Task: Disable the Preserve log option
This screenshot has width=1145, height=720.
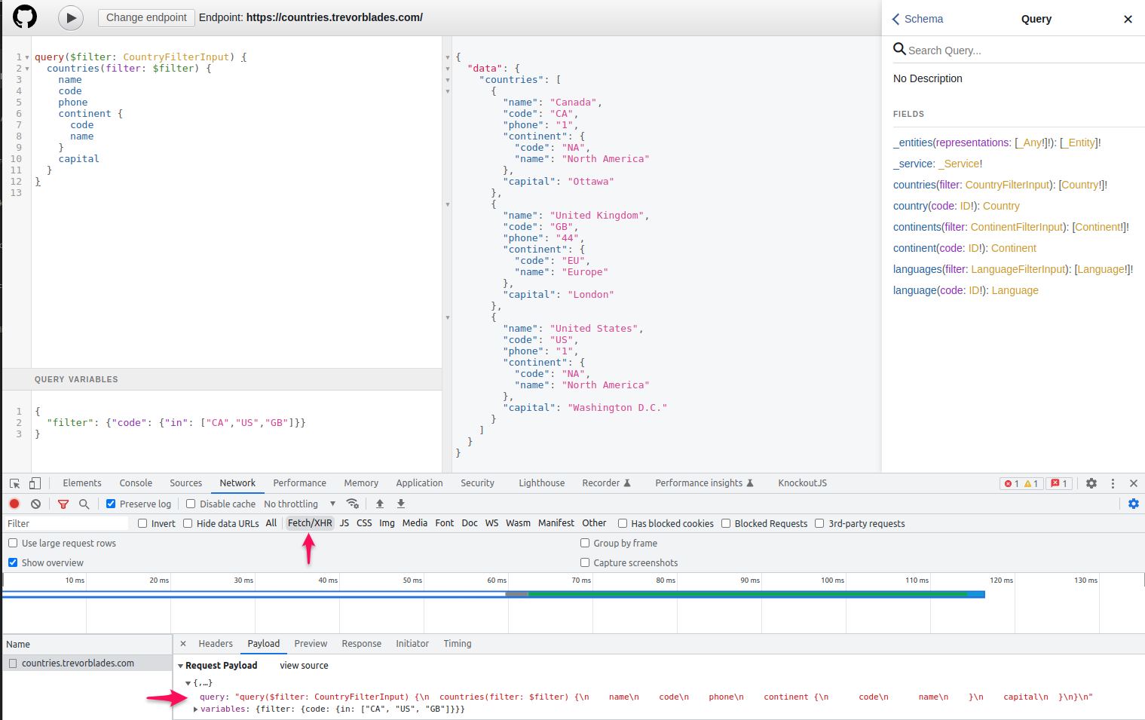Action: coord(110,504)
